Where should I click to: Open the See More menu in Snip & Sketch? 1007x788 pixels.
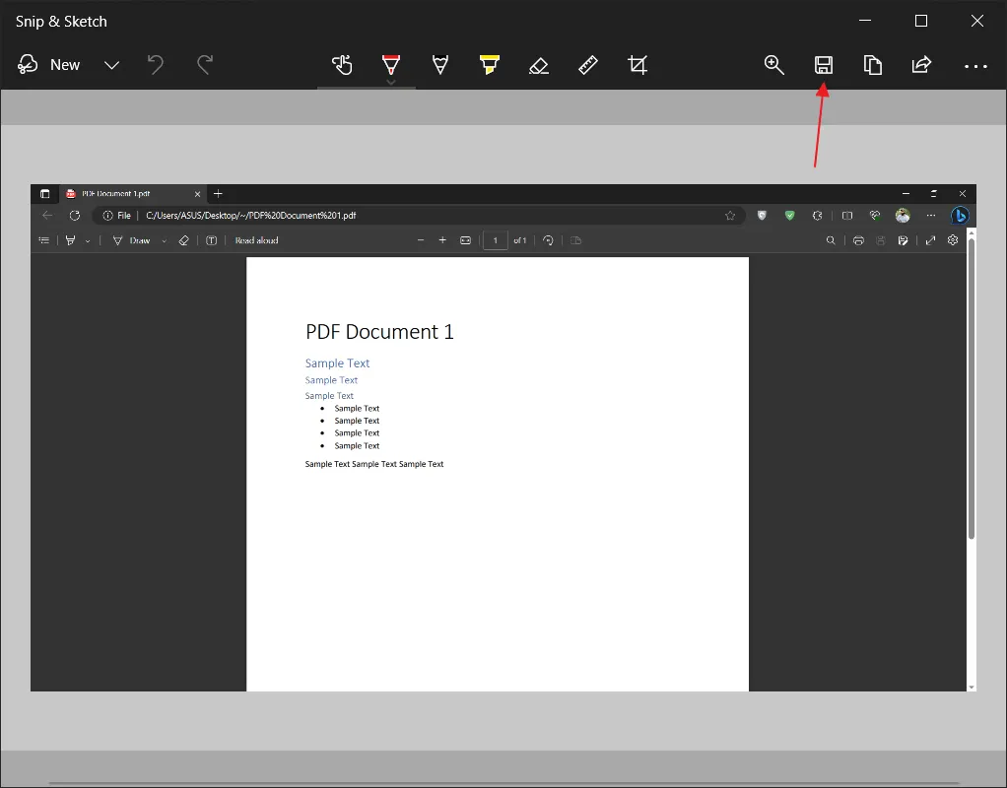pyautogui.click(x=975, y=65)
